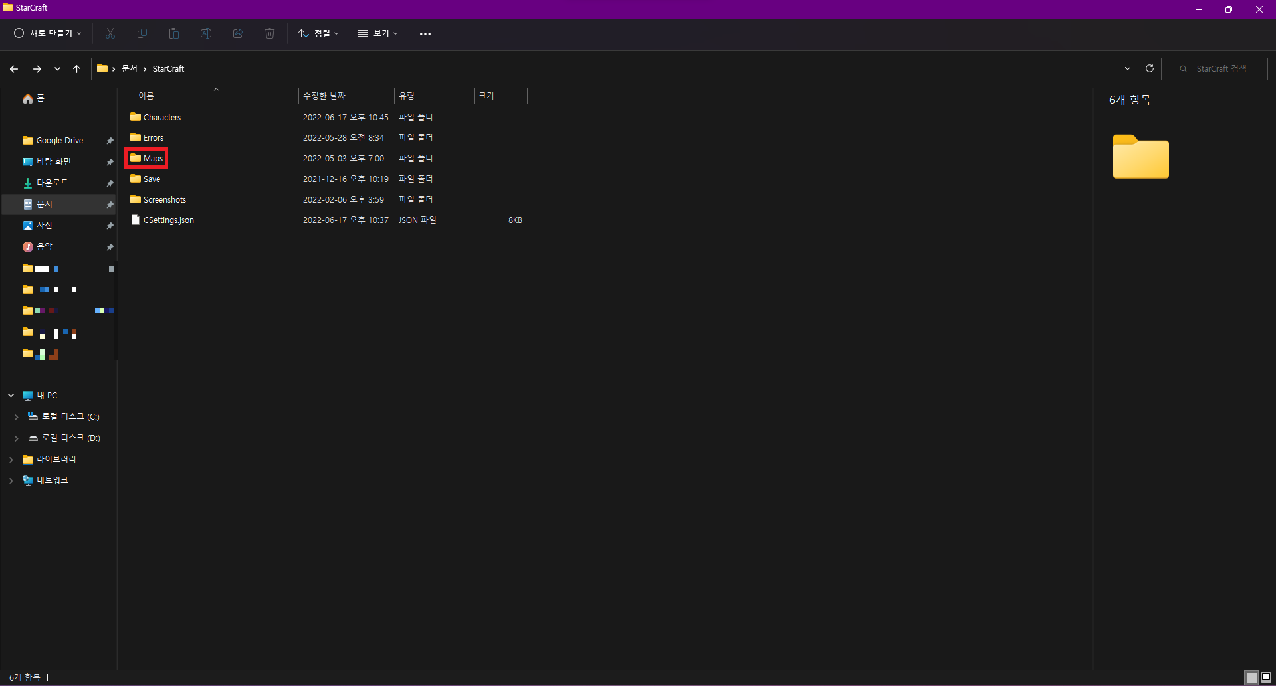The image size is (1276, 686).
Task: Click the 2022-06-17 오후 10:37 date cell
Action: (346, 220)
